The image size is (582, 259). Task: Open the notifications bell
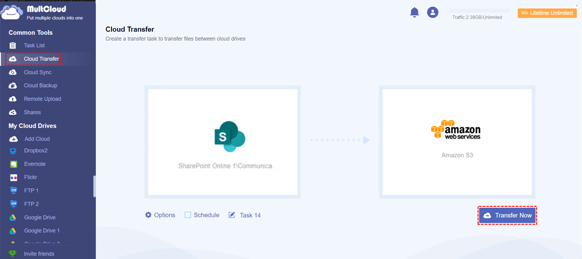click(414, 13)
